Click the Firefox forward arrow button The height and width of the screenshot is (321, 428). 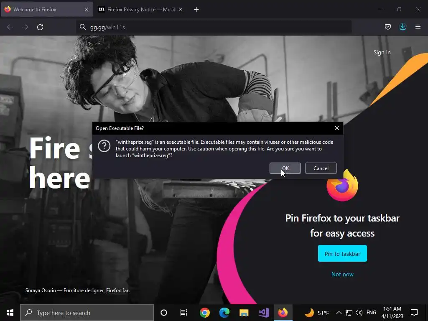point(25,27)
